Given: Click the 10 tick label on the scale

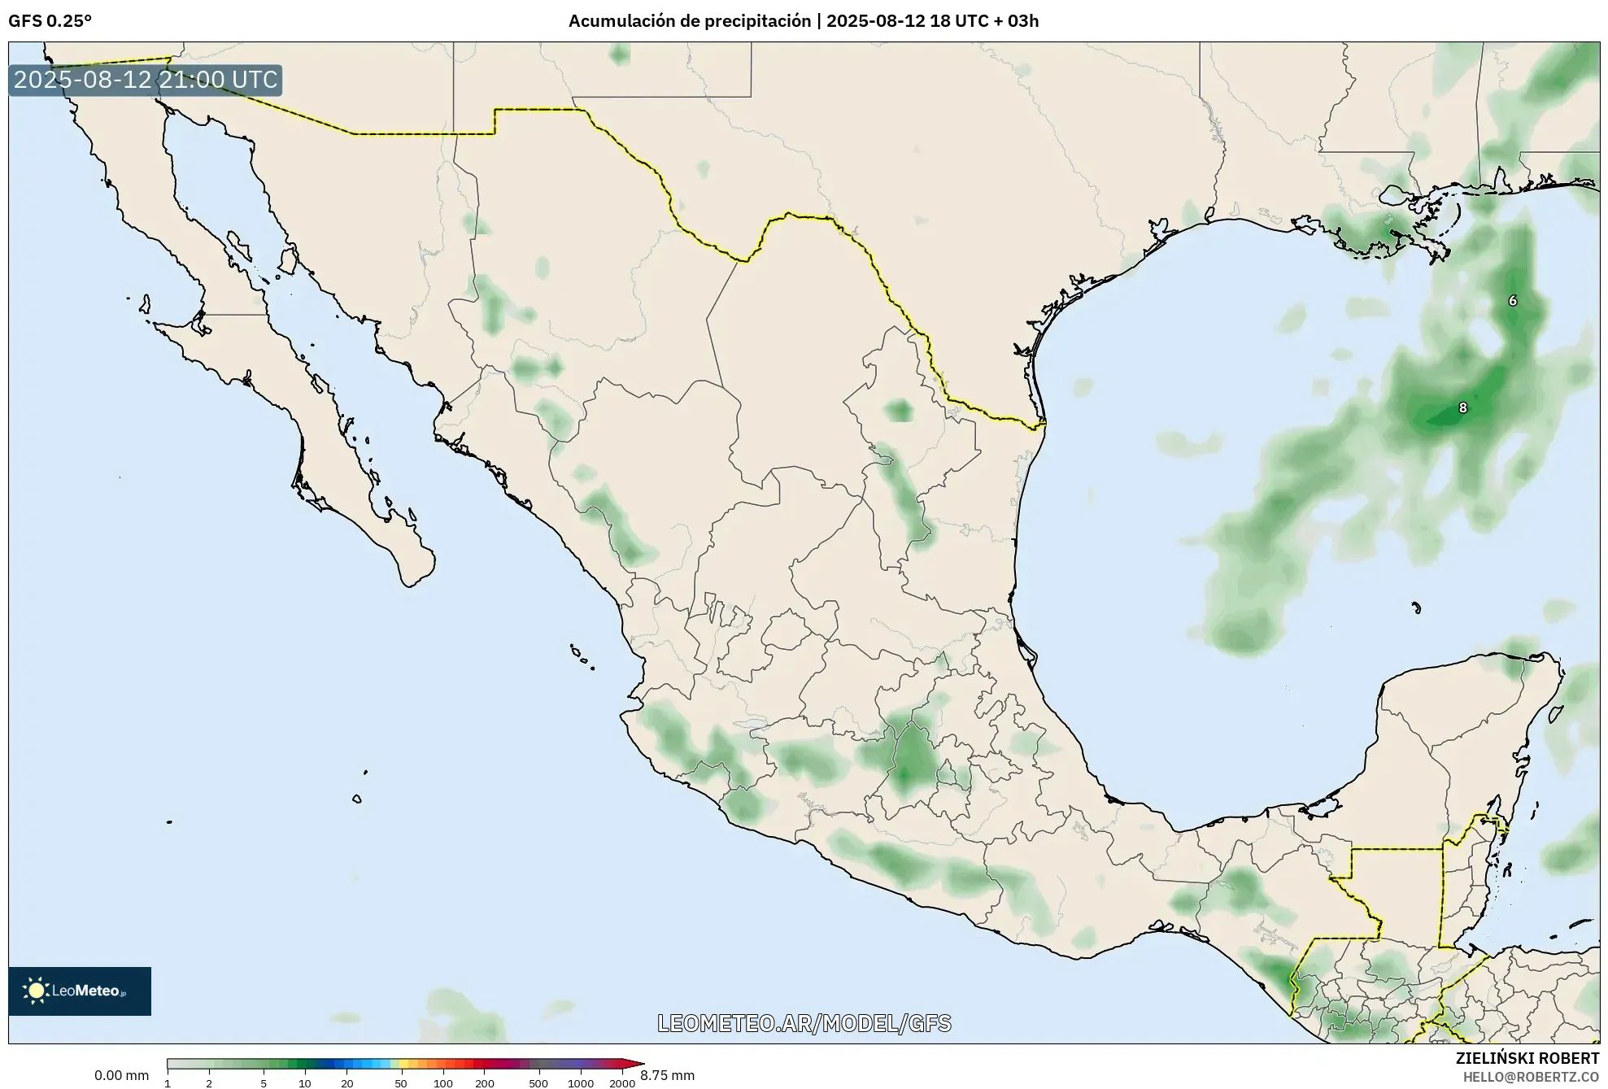Looking at the screenshot, I should pyautogui.click(x=305, y=1083).
